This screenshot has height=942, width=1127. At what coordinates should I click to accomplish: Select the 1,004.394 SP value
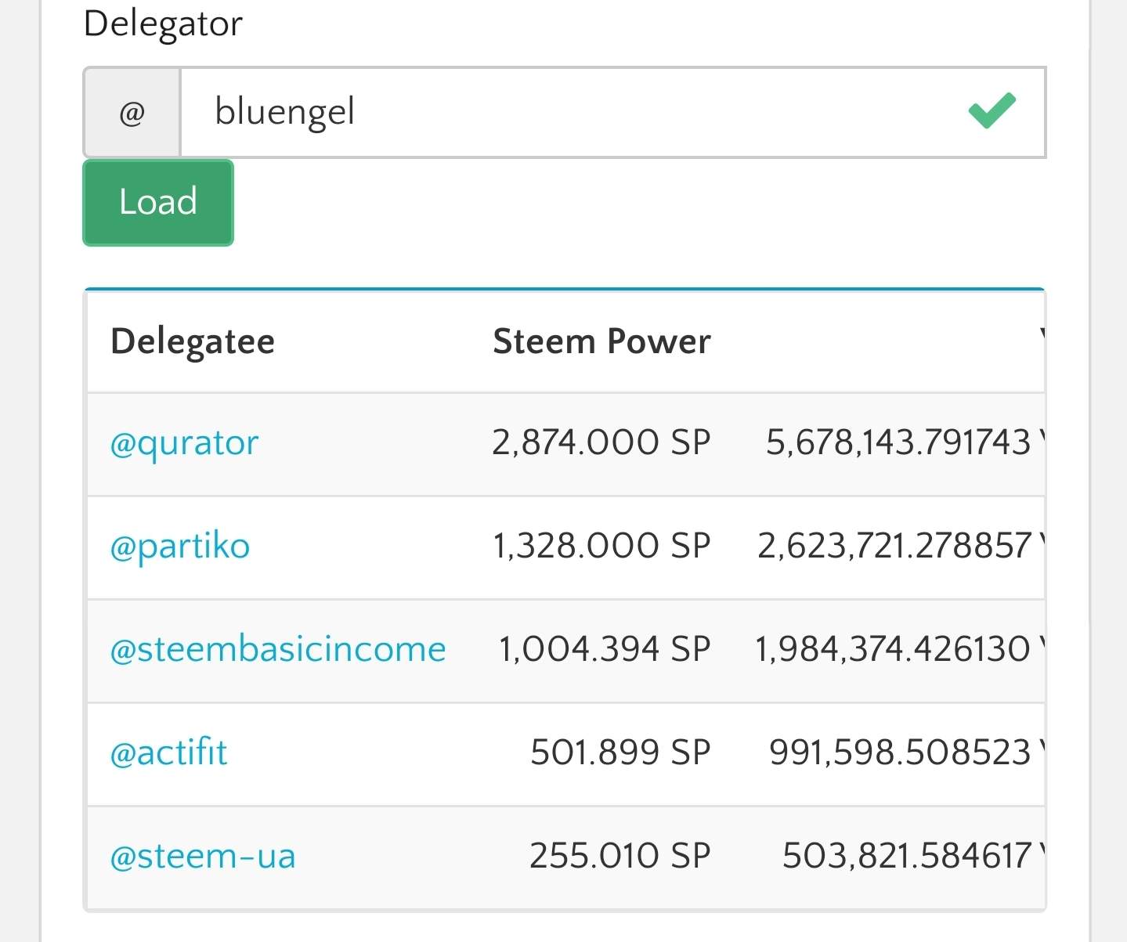tap(605, 649)
